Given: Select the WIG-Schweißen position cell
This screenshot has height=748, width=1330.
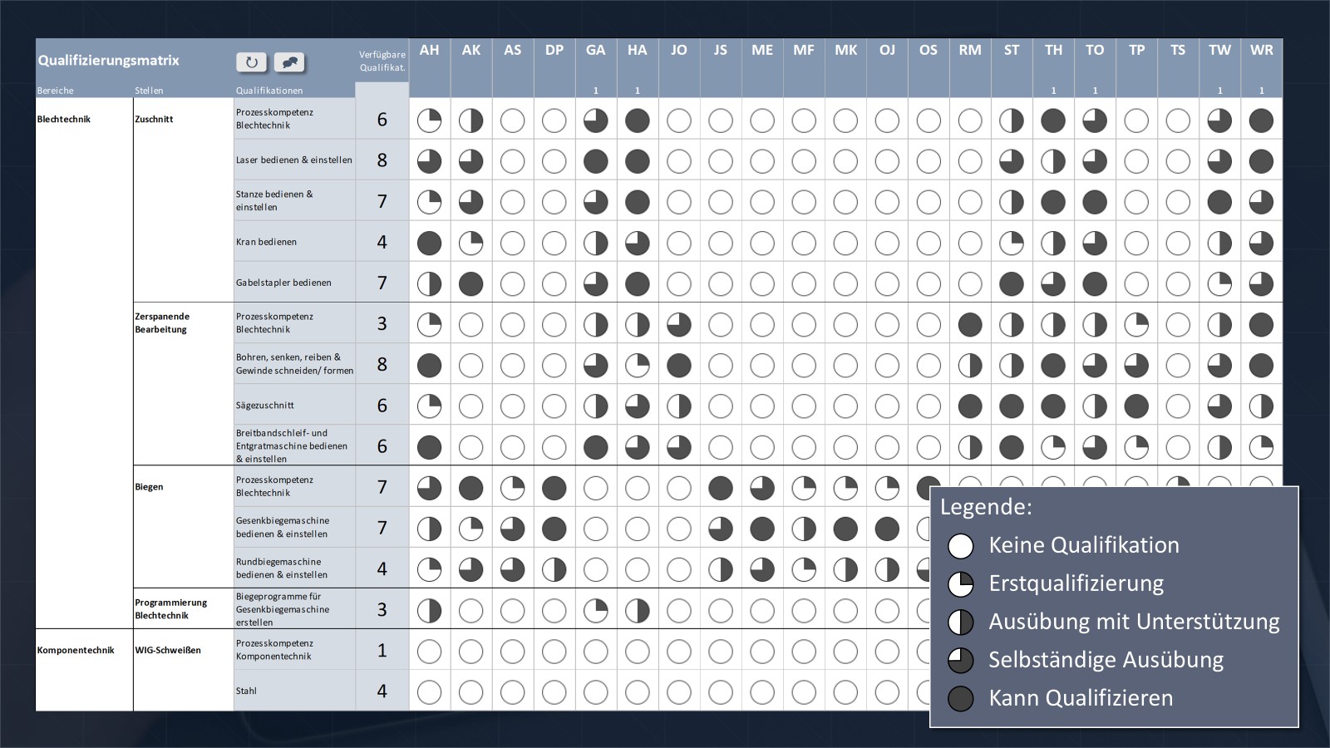Looking at the screenshot, I should pos(168,650).
